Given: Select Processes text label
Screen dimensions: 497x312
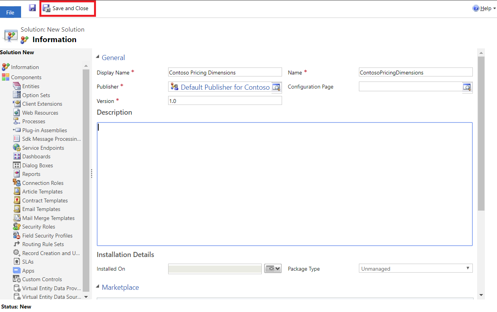Looking at the screenshot, I should pyautogui.click(x=34, y=121).
